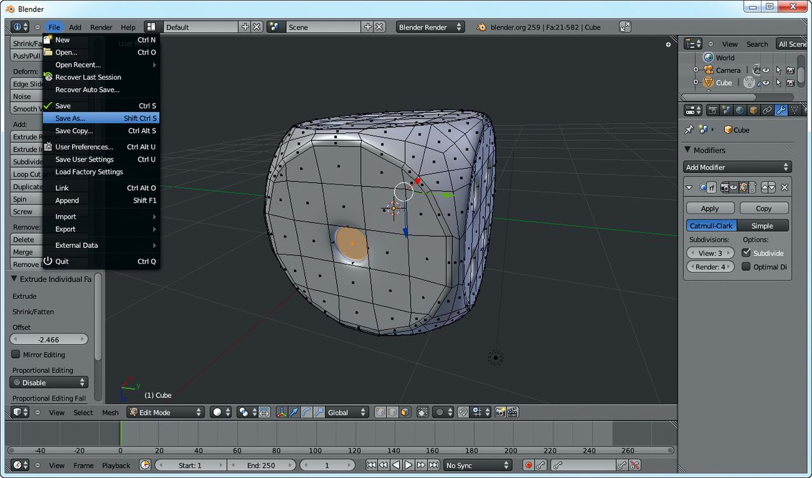This screenshot has height=478, width=812.
Task: Click the scale manipulator icon
Action: 318,412
